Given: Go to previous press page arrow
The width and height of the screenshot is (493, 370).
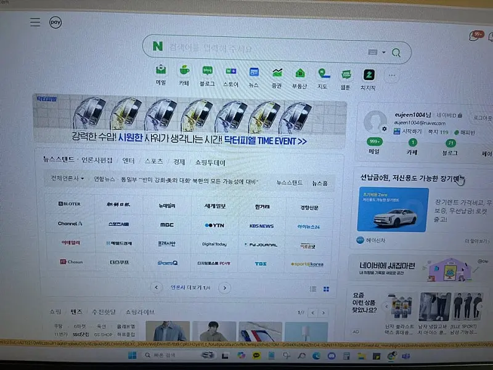Looking at the screenshot, I should point(157,287).
